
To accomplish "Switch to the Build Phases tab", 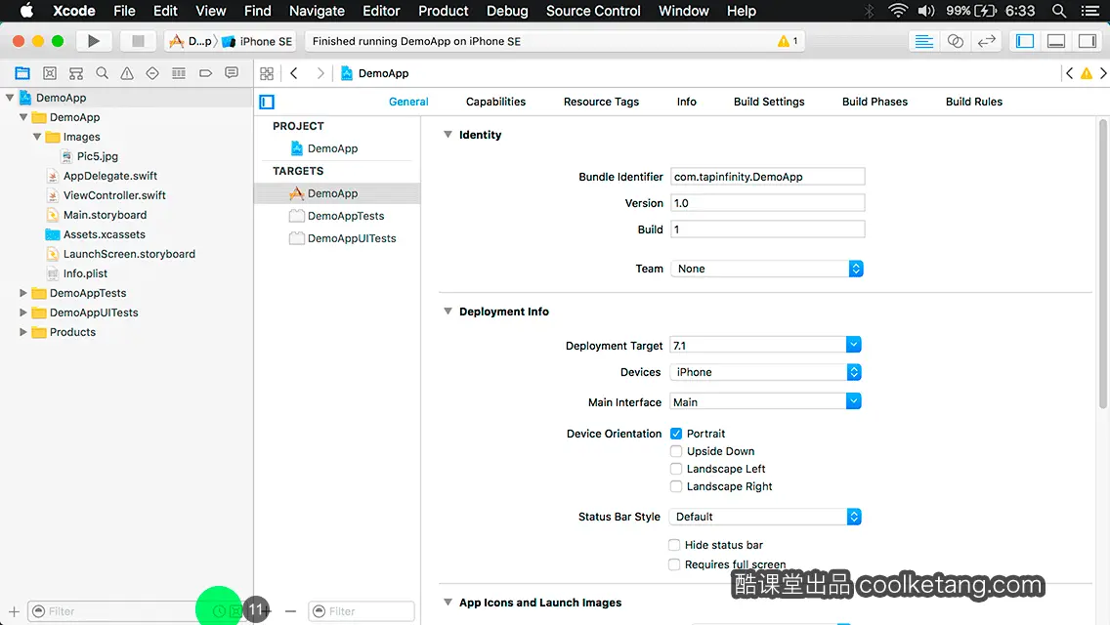I will click(x=875, y=102).
